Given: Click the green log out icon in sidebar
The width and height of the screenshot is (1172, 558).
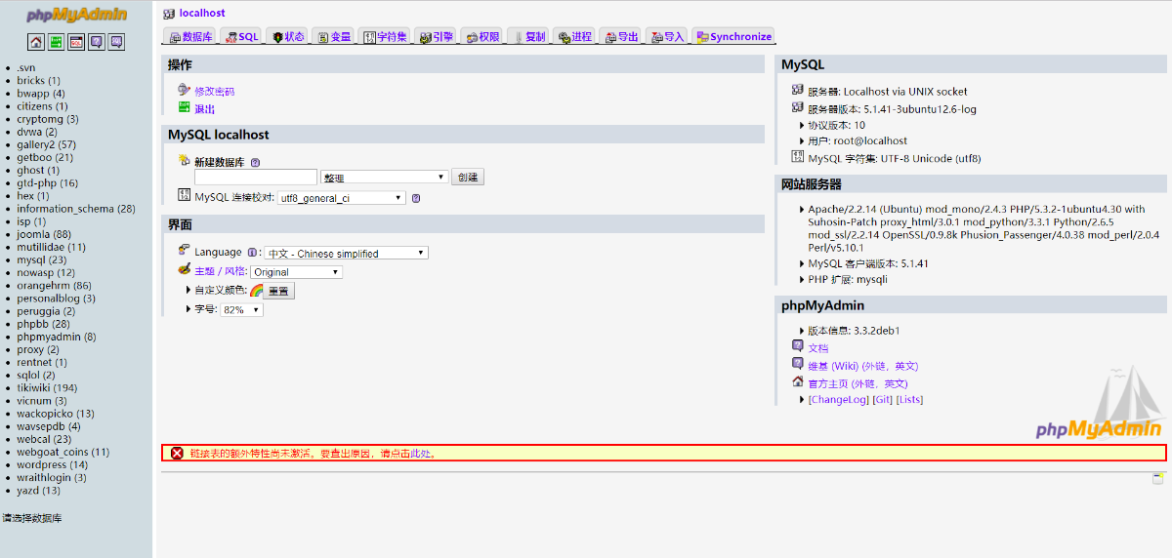Looking at the screenshot, I should [x=57, y=42].
